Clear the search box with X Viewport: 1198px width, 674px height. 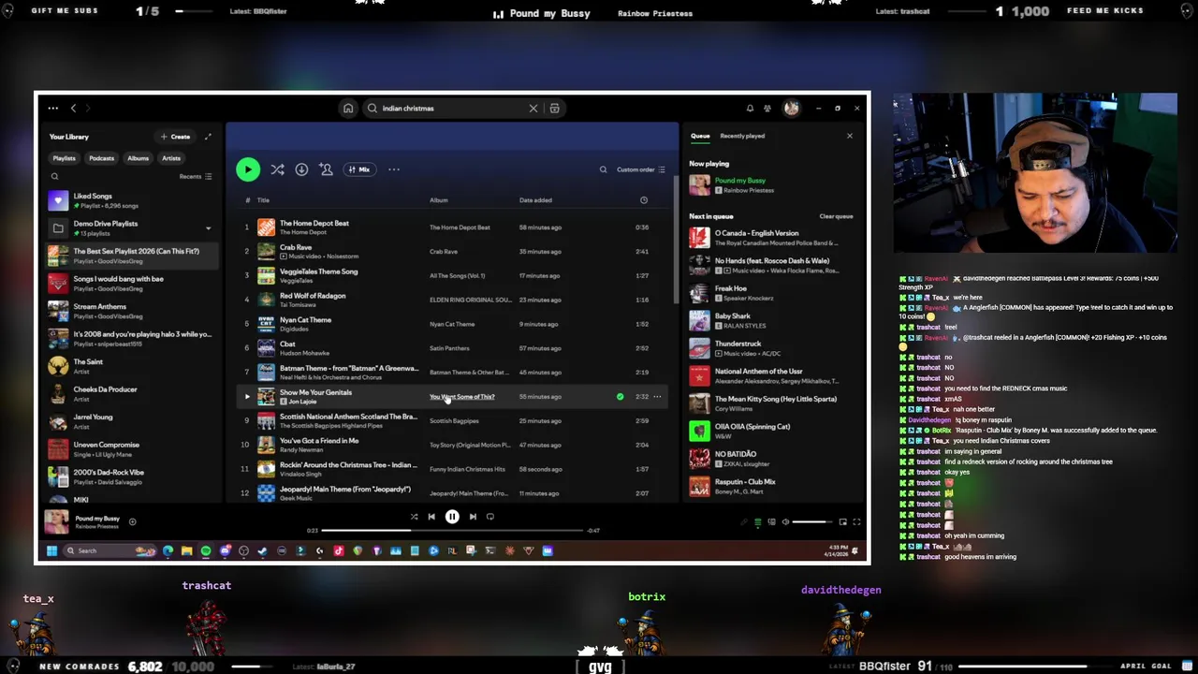tap(533, 109)
